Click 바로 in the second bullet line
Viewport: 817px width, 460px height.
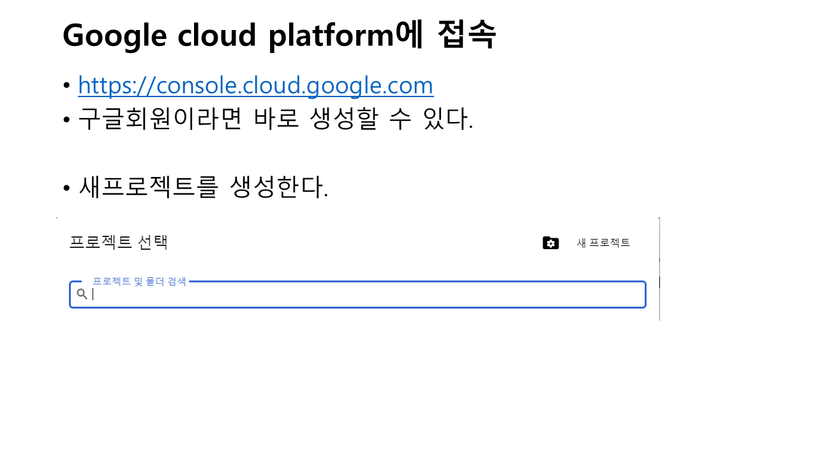(276, 119)
